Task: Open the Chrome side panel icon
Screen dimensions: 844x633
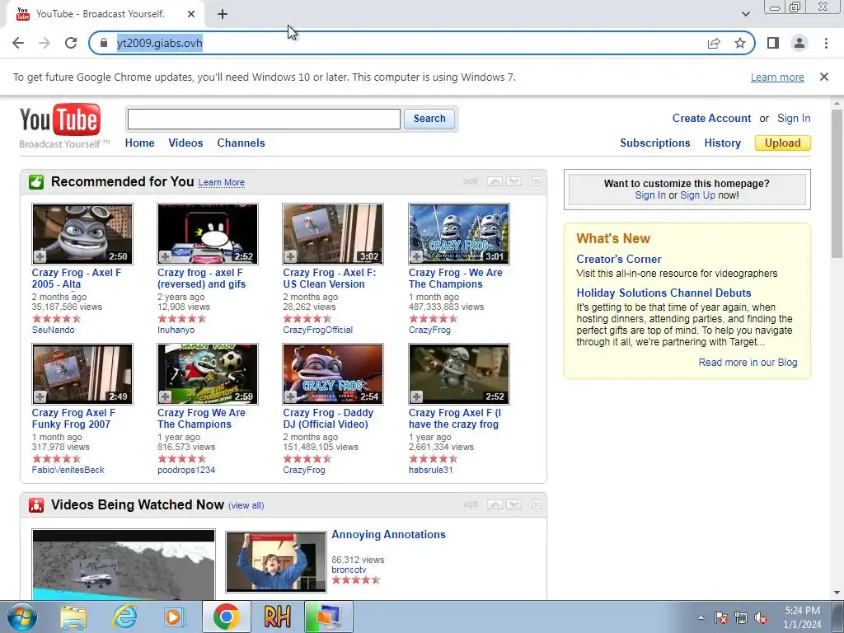Action: (773, 43)
